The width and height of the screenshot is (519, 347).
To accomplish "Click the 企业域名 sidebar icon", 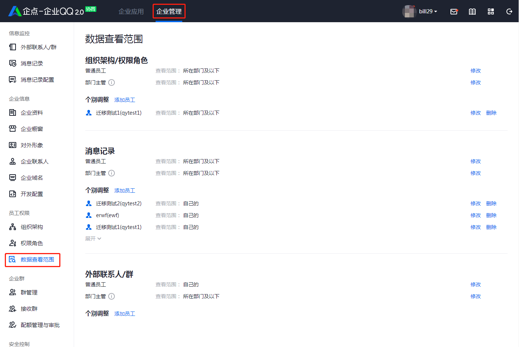I will (x=13, y=178).
